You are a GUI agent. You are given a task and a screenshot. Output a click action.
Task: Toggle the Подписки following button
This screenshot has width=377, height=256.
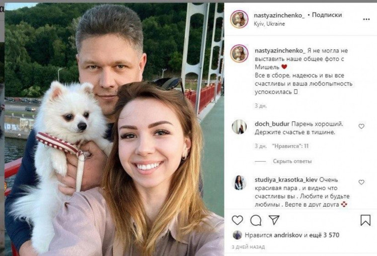pos(327,15)
